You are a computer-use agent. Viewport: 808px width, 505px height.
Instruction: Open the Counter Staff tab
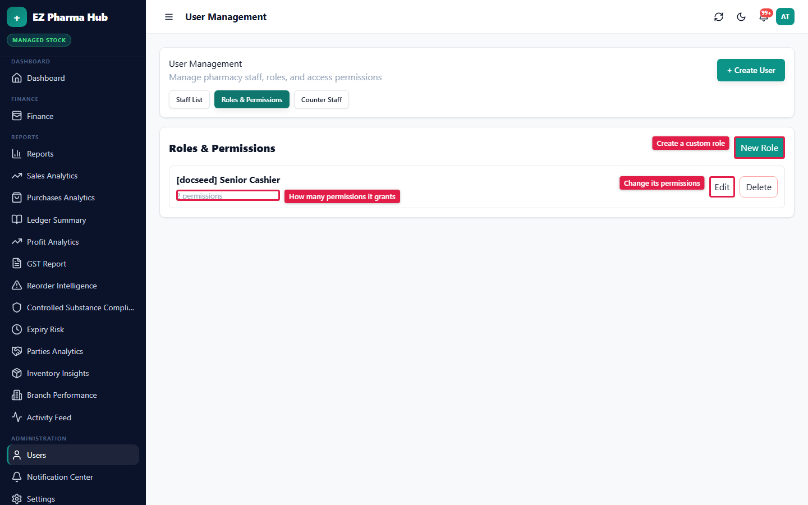[322, 99]
